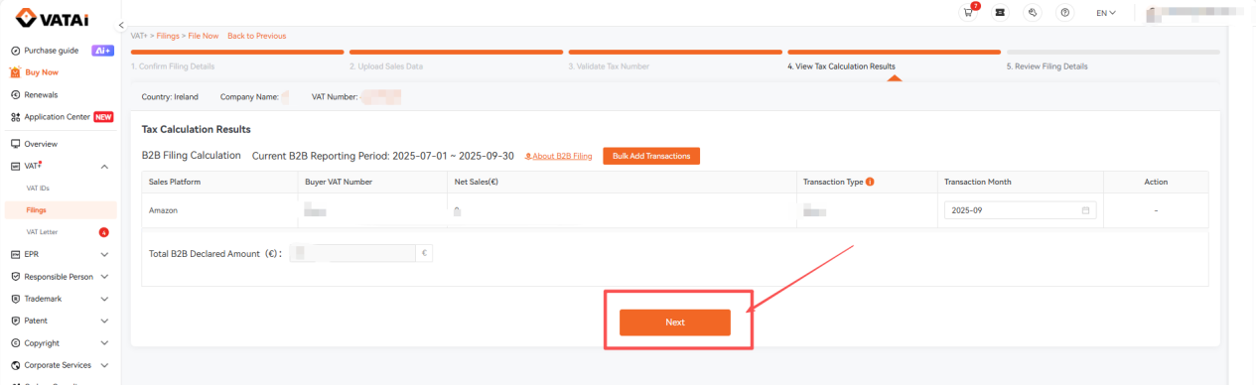Screen dimensions: 1256x385
Task: Click the Filings breadcrumb
Action: coord(168,36)
